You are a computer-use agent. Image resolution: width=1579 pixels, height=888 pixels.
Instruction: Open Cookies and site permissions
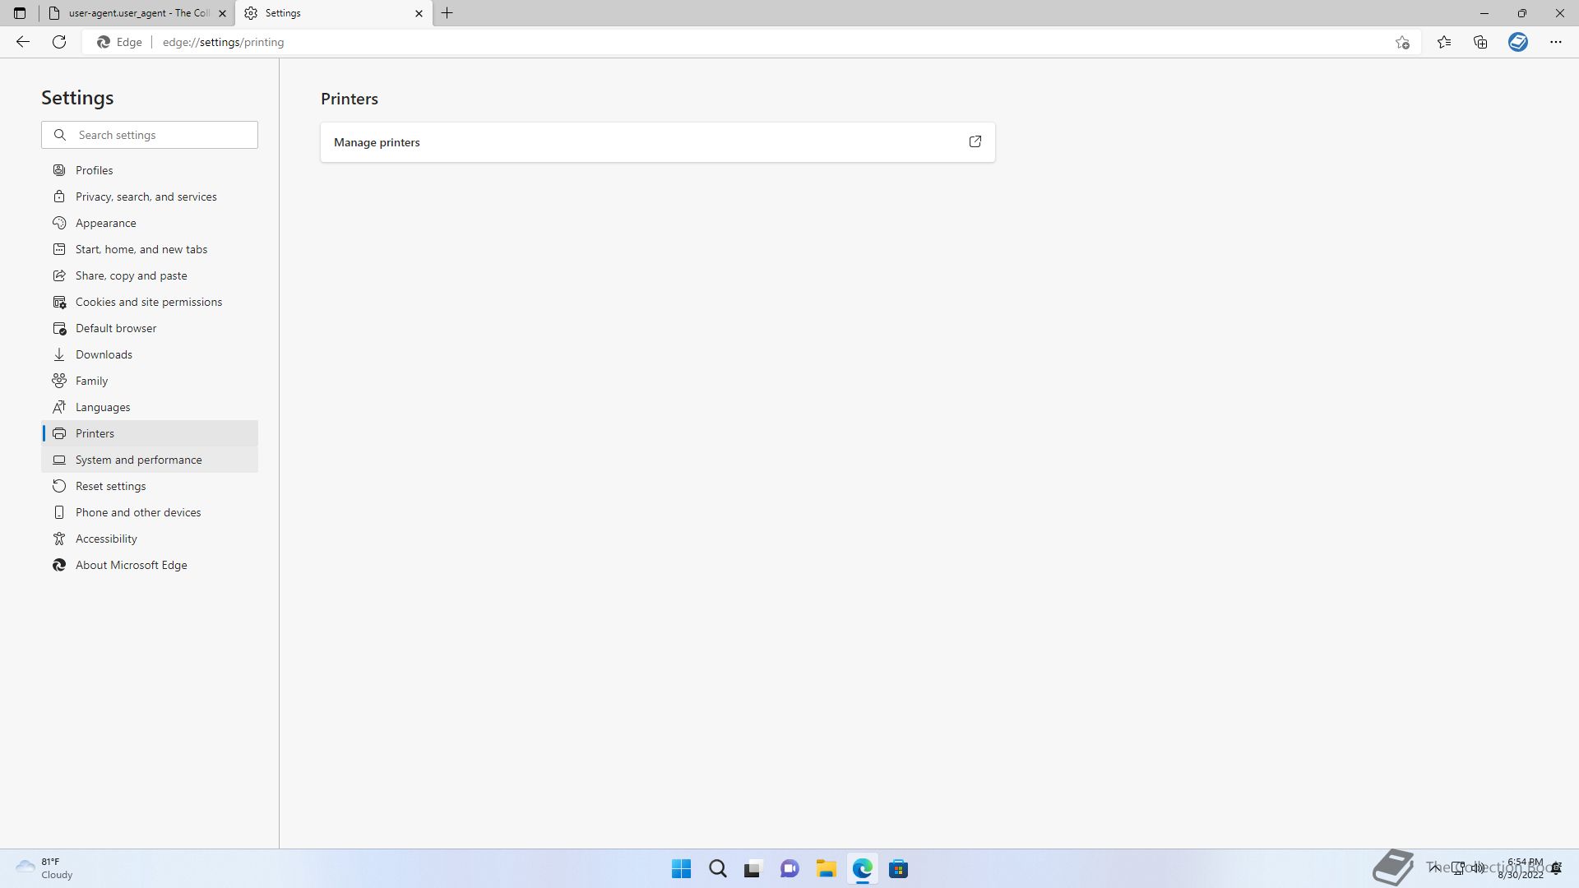point(150,302)
